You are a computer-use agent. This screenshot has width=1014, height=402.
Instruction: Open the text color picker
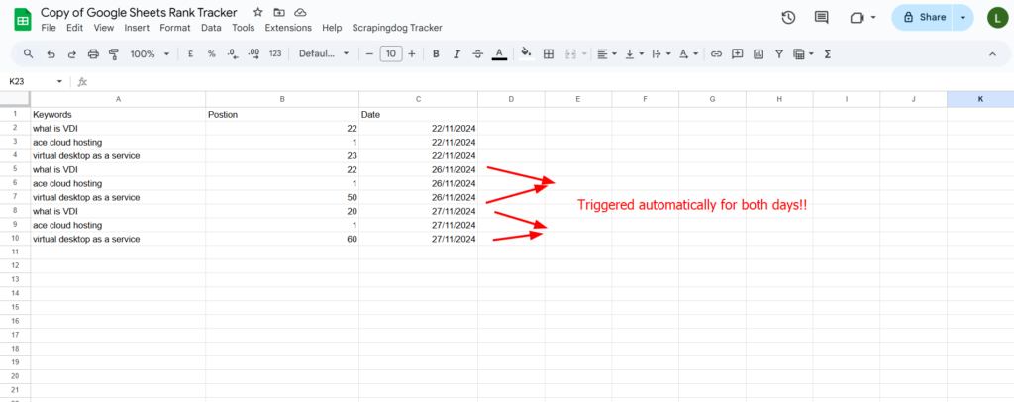[499, 54]
